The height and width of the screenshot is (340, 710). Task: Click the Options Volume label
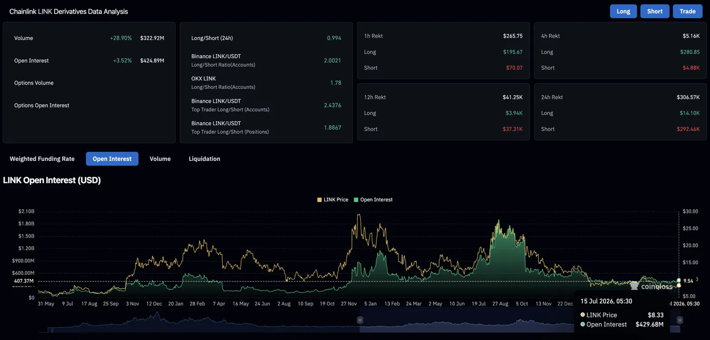click(34, 83)
